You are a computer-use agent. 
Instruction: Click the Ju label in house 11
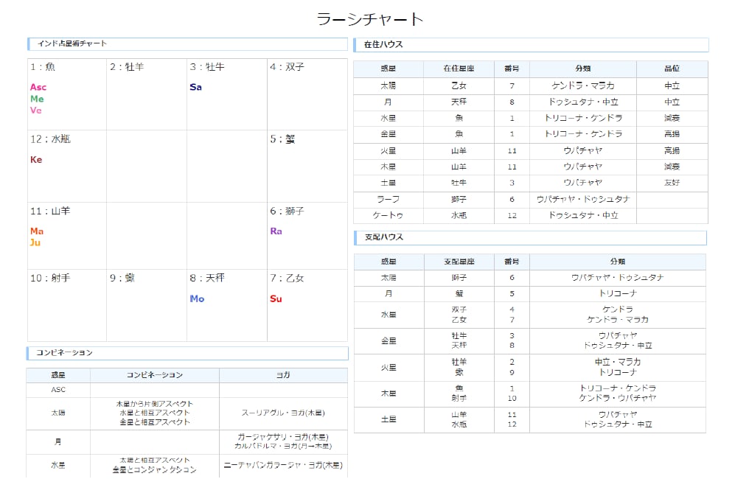[x=35, y=242]
